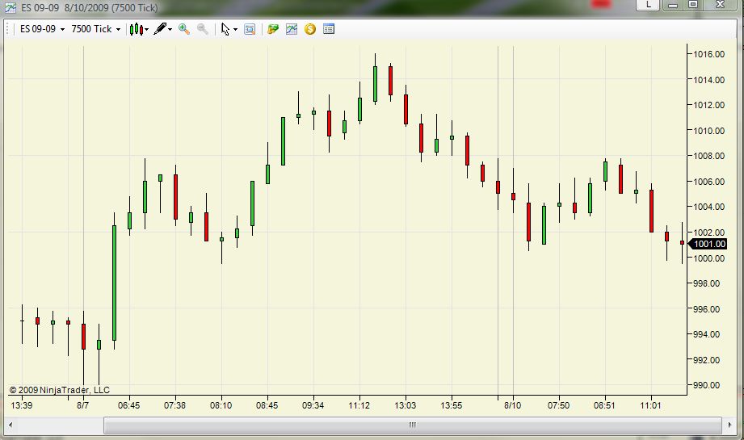Viewport: 744px width, 440px height.
Task: Open the chart properties list icon
Action: [x=328, y=29]
